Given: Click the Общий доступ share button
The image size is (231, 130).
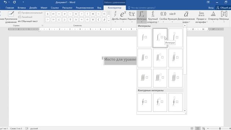Looking at the screenshot, I should click(x=223, y=8).
